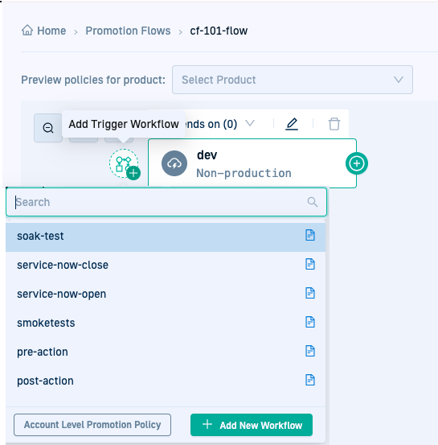Delete the dev environment with trash icon

(x=334, y=124)
